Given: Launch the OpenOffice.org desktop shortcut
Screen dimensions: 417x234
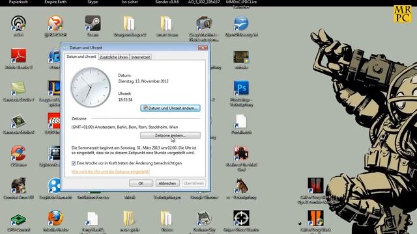Looking at the screenshot, I should click(x=241, y=23).
